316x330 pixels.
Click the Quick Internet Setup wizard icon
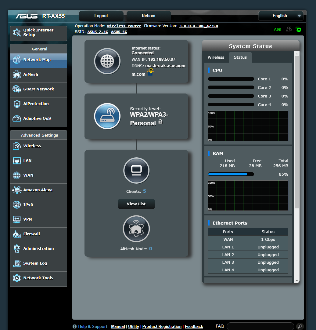[x=17, y=32]
